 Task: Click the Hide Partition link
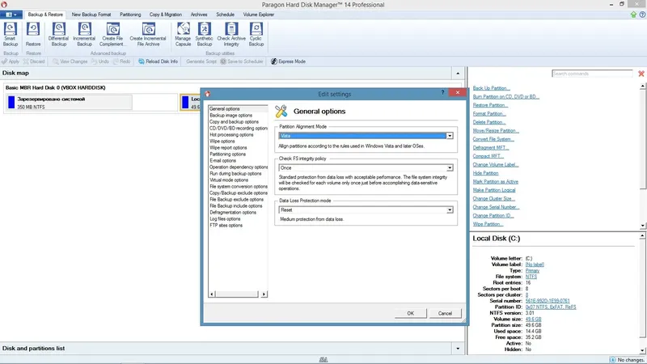click(485, 173)
